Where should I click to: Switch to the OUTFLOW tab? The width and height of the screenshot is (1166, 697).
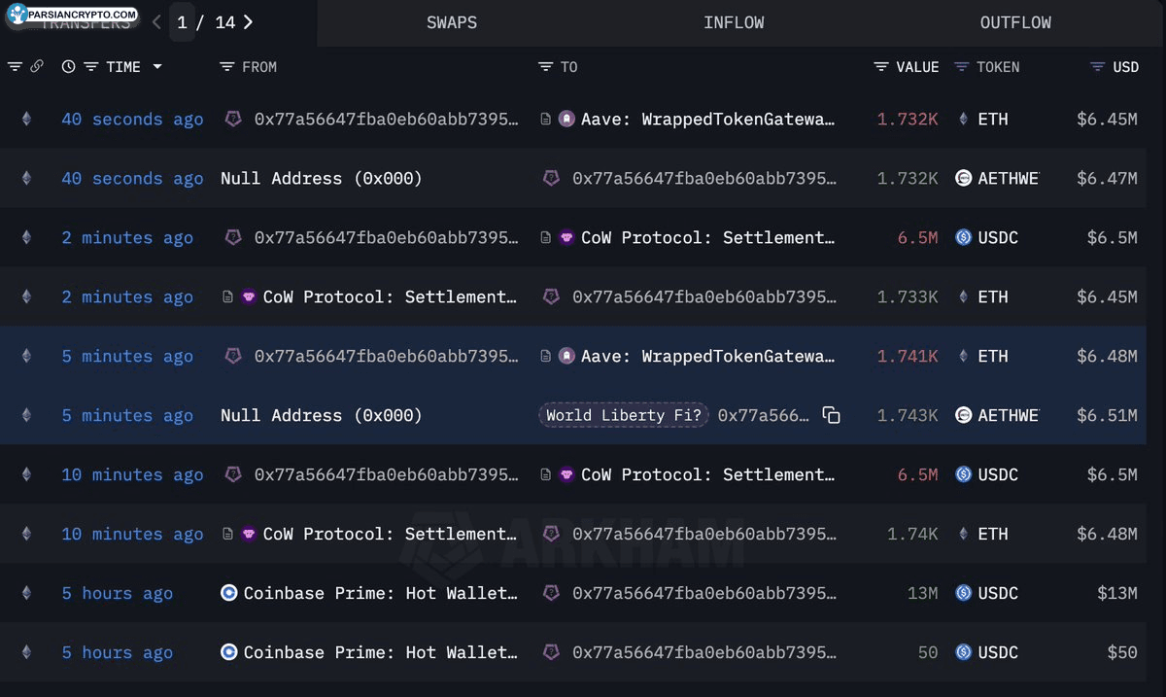pyautogui.click(x=1015, y=22)
